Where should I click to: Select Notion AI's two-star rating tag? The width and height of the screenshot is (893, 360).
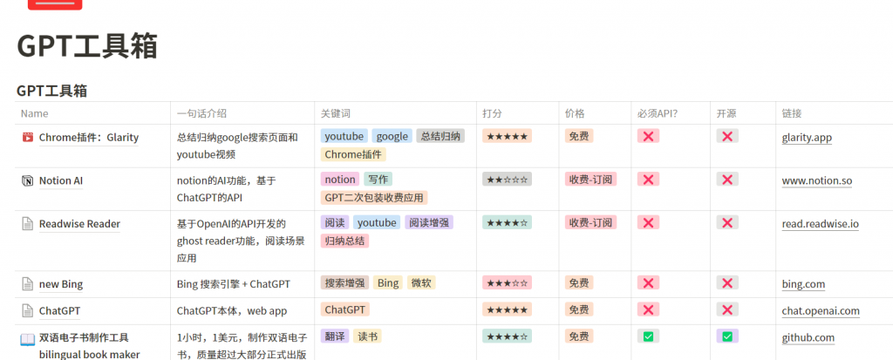coord(507,180)
